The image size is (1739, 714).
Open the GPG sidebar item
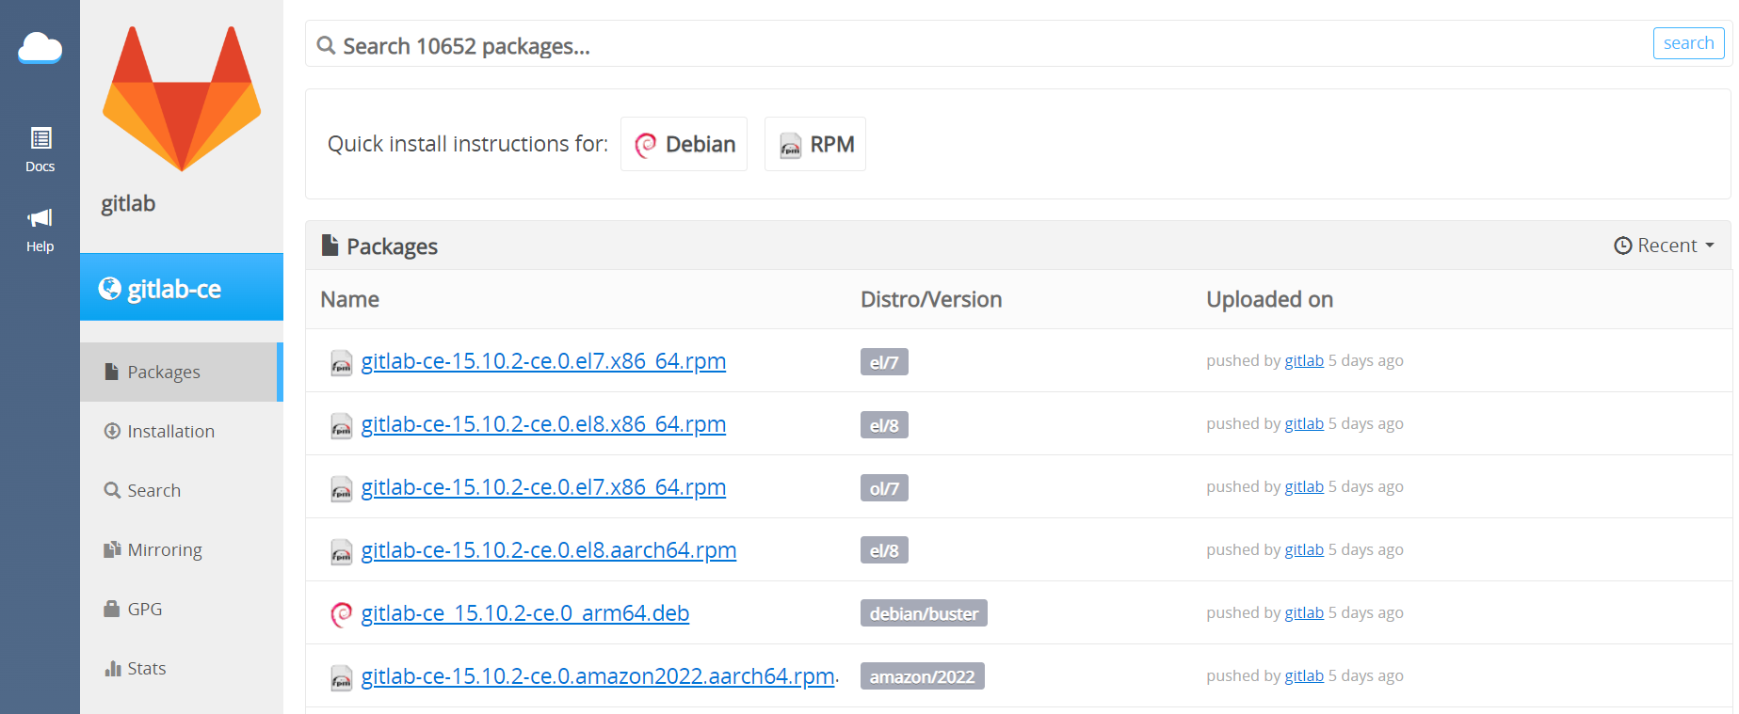click(182, 609)
